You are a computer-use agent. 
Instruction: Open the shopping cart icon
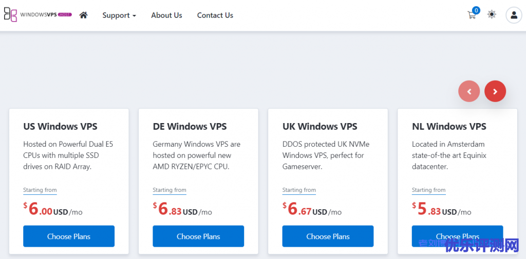[x=471, y=15]
